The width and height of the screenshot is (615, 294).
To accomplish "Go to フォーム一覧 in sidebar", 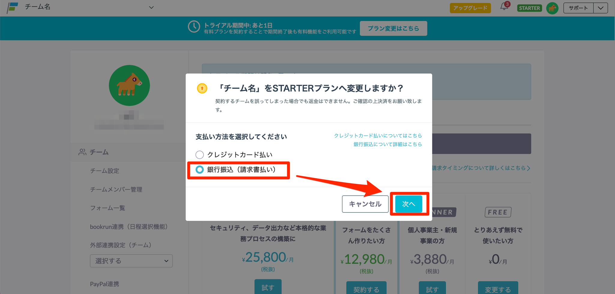I will [108, 208].
